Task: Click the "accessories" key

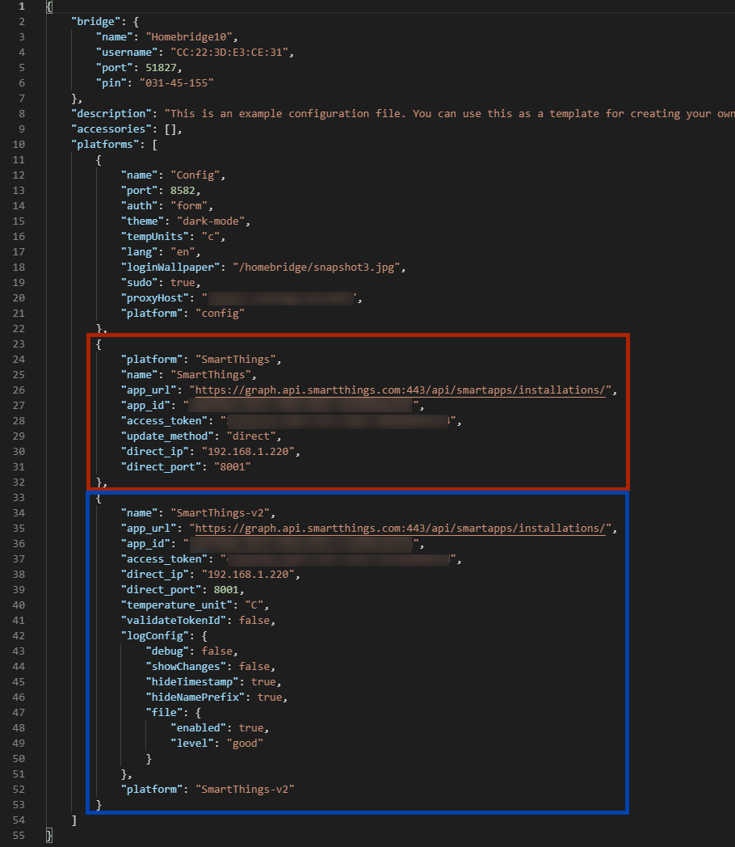Action: pyautogui.click(x=111, y=129)
